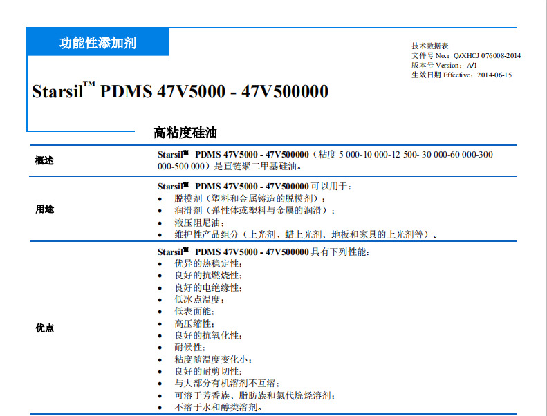Click the bullet "粘度随温度变化小"
The height and width of the screenshot is (416, 547).
coord(213,359)
